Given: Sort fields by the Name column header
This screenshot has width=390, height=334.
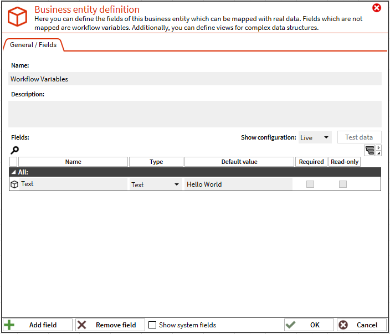Looking at the screenshot, I should pos(73,162).
